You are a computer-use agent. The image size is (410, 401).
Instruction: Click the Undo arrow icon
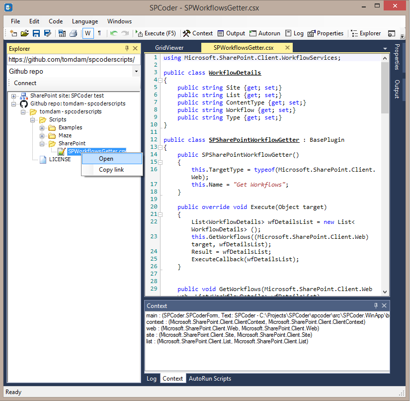(x=114, y=33)
